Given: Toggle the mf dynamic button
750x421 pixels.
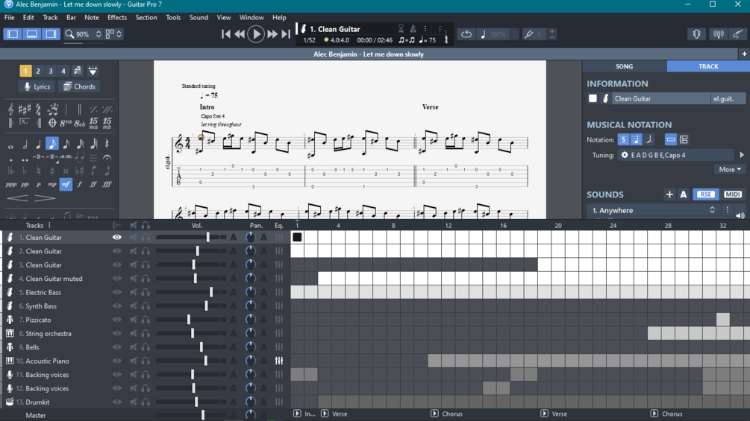Looking at the screenshot, I should [x=66, y=184].
